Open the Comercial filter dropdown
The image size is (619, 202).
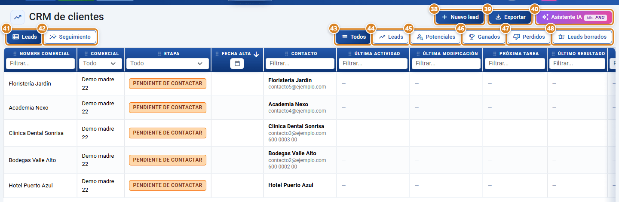click(x=100, y=64)
